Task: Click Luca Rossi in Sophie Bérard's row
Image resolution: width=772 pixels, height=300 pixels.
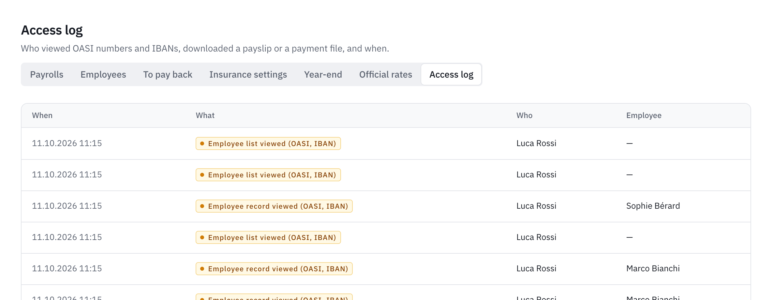Action: [536, 206]
